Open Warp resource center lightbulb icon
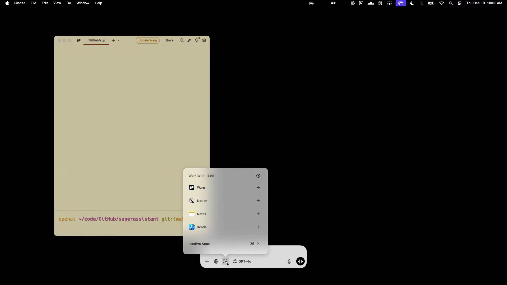Image resolution: width=507 pixels, height=285 pixels. [197, 40]
